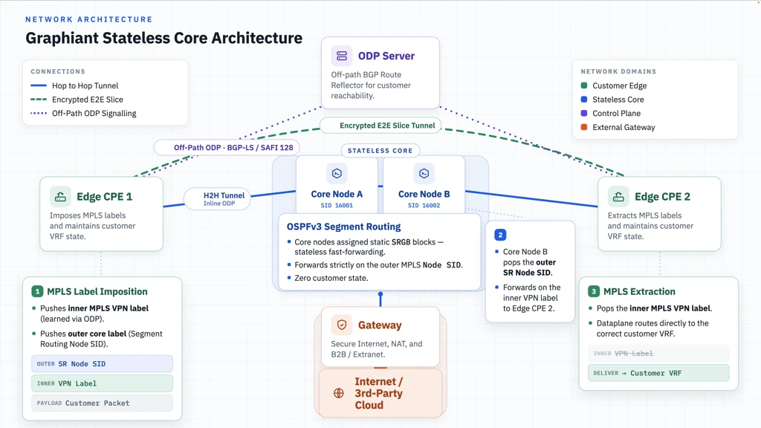Click the 'Zero customer state.' bullet
The height and width of the screenshot is (428, 761).
coord(331,278)
